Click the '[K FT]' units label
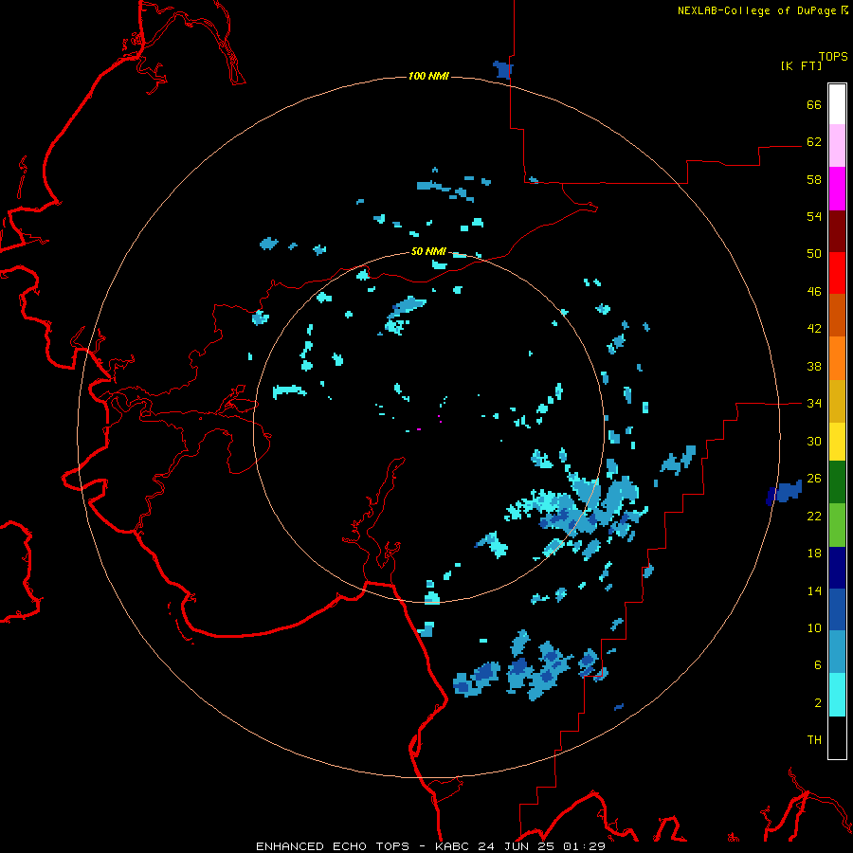The height and width of the screenshot is (853, 853). coord(801,65)
